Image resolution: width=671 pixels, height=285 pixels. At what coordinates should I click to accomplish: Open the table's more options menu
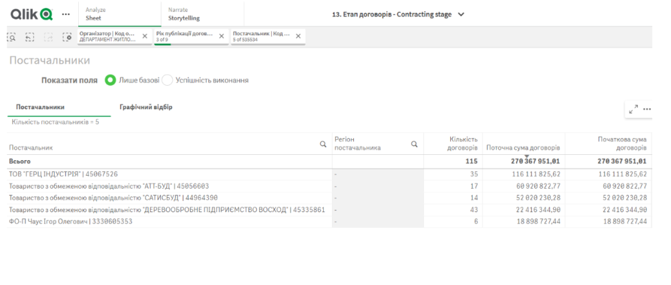coord(647,109)
